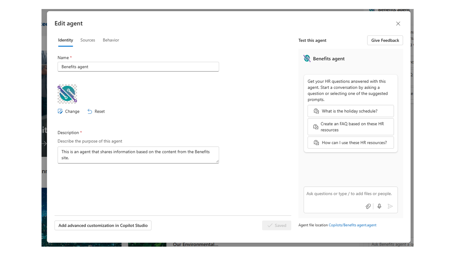Click the microphone icon
This screenshot has height=260, width=462.
[x=379, y=206]
